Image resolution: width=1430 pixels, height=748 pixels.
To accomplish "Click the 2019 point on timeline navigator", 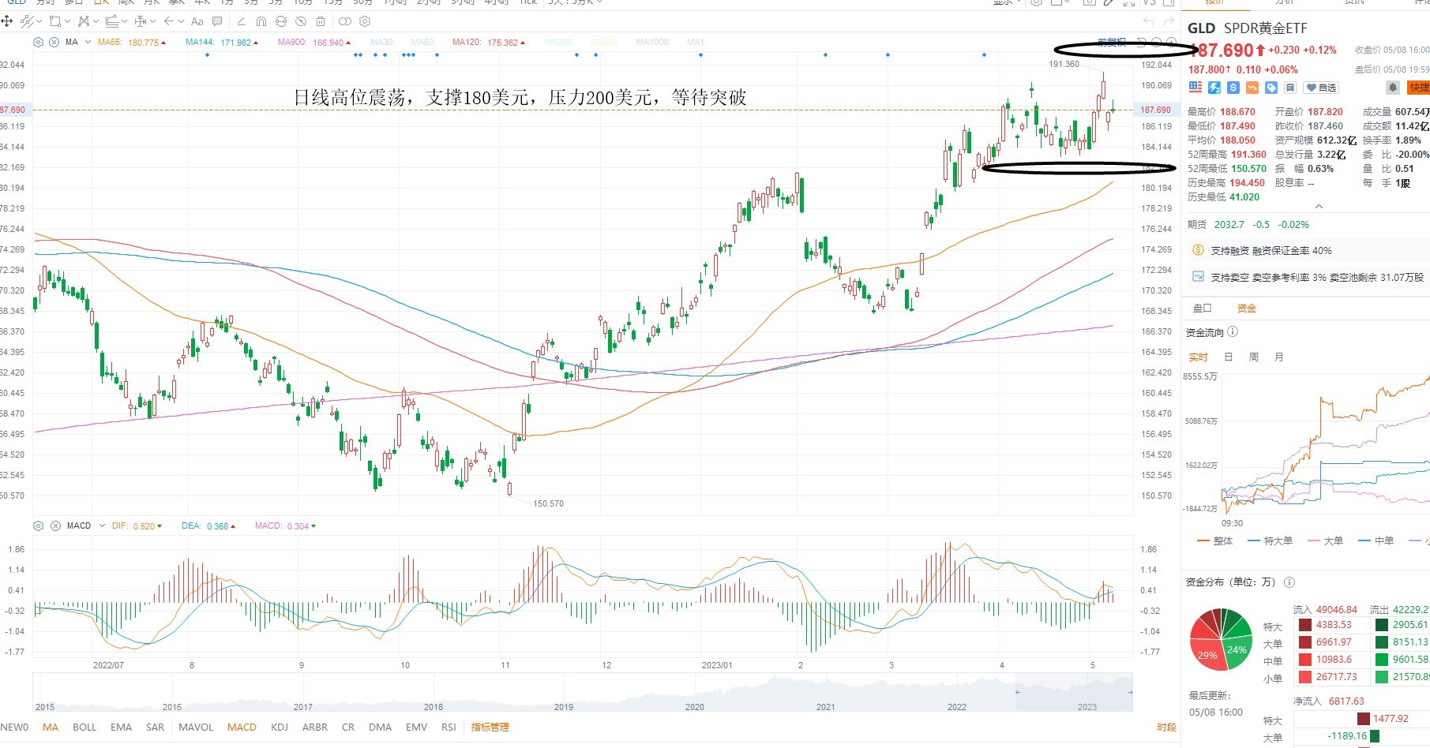I will tap(564, 707).
